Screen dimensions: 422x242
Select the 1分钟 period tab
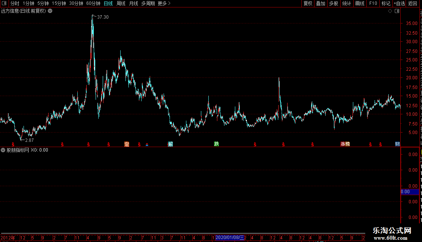coord(28,3)
